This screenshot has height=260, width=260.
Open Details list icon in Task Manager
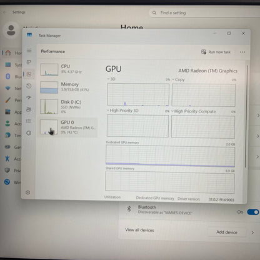pyautogui.click(x=29, y=121)
